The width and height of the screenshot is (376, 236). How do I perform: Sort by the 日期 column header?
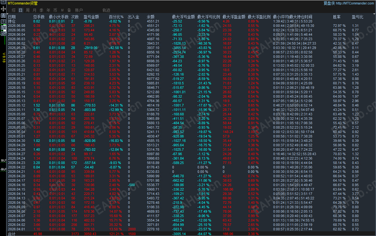(x=12, y=17)
